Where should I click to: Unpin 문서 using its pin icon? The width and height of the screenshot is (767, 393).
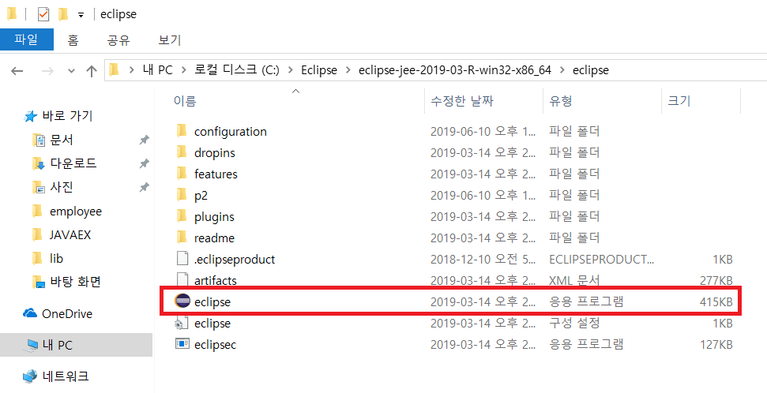pos(144,140)
